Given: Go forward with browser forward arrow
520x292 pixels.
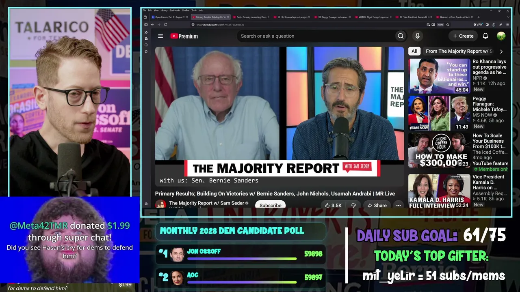Looking at the screenshot, I should (158, 25).
